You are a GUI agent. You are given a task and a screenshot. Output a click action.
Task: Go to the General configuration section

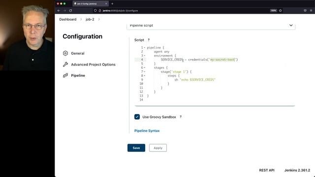coord(78,54)
